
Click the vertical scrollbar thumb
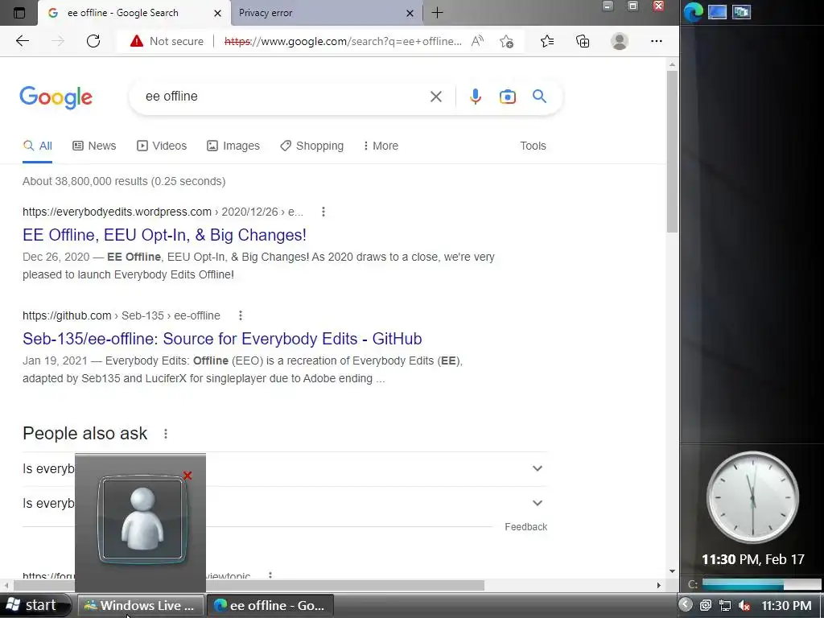click(672, 151)
